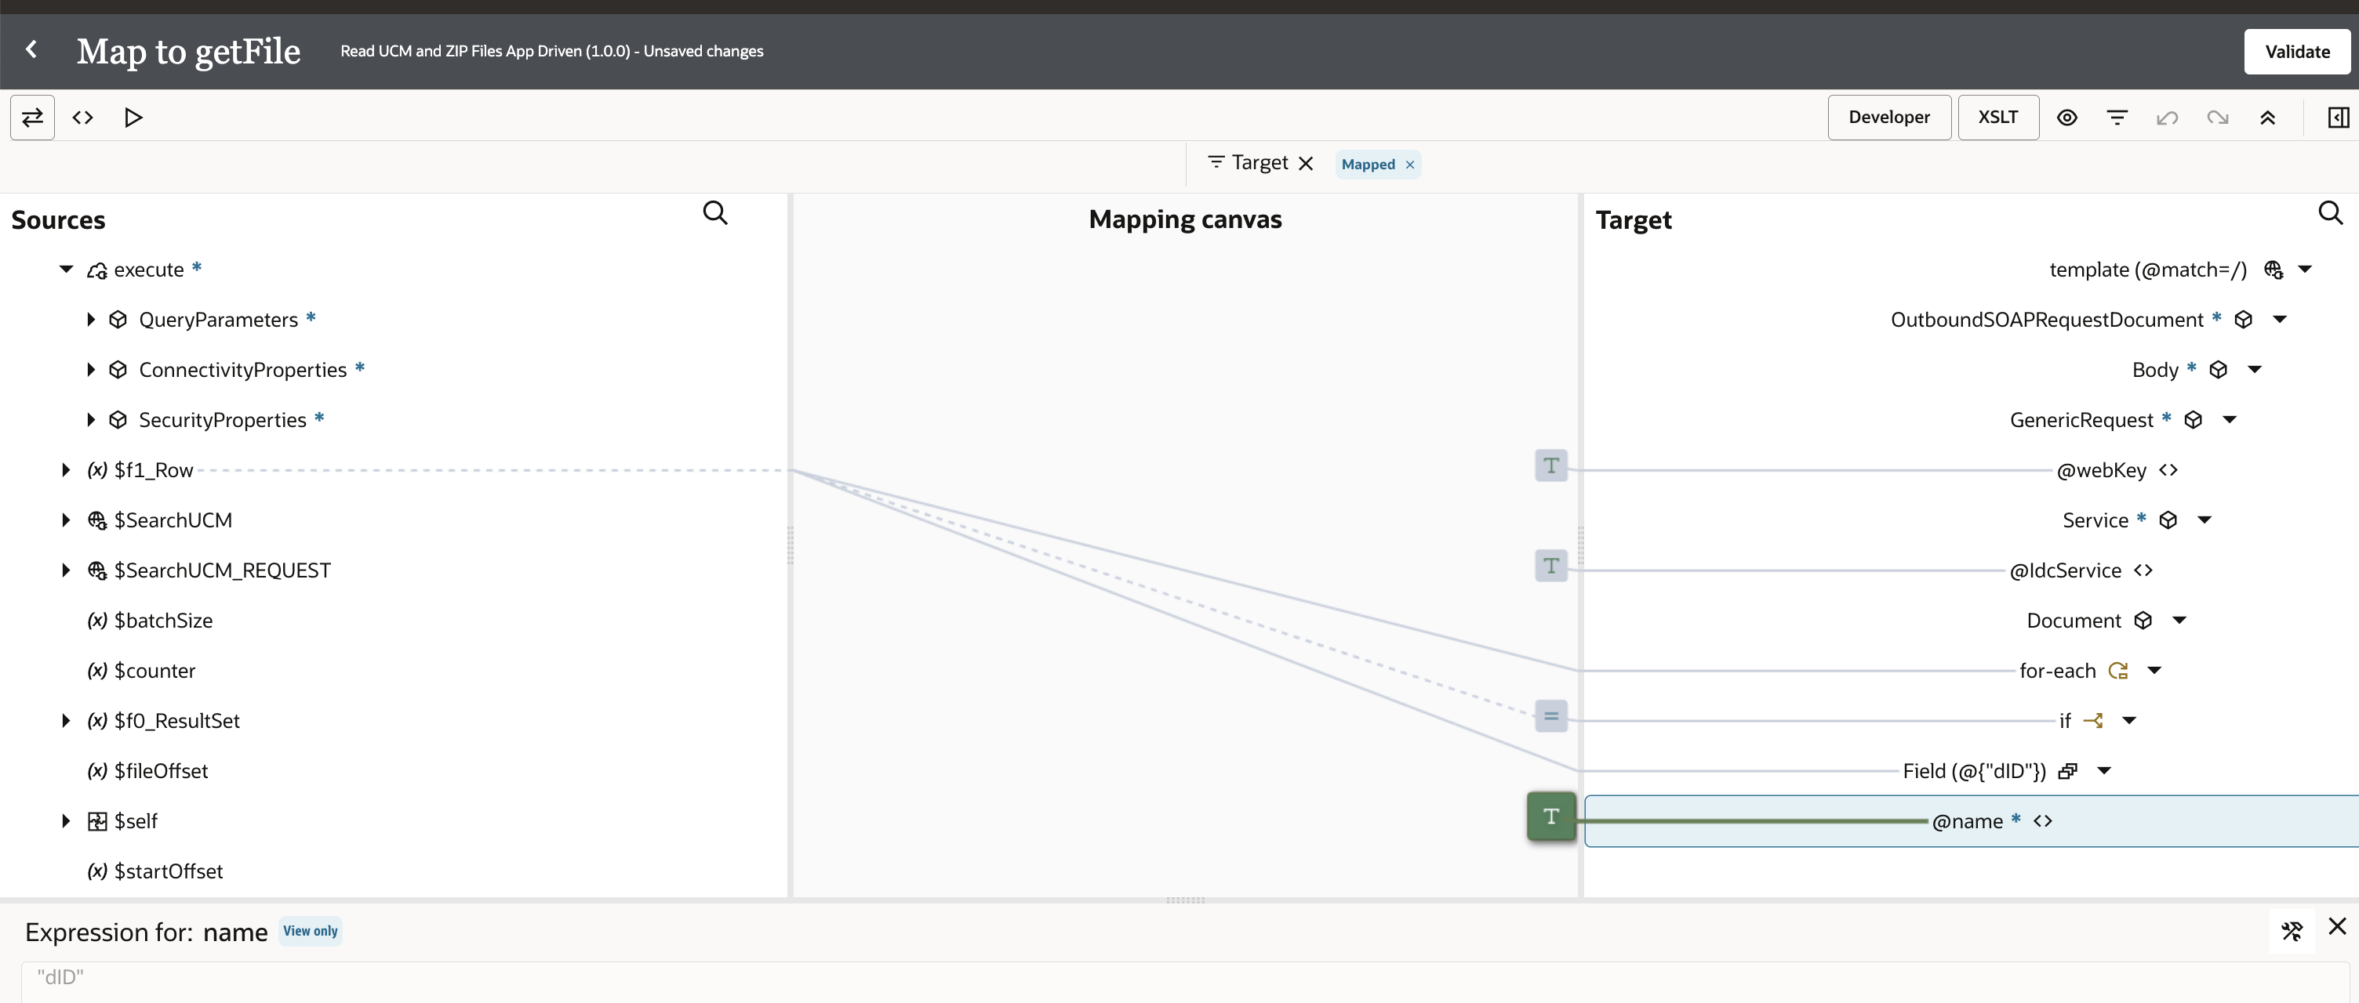Toggle the switch-source-target icon
2359x1003 pixels.
[x=32, y=117]
